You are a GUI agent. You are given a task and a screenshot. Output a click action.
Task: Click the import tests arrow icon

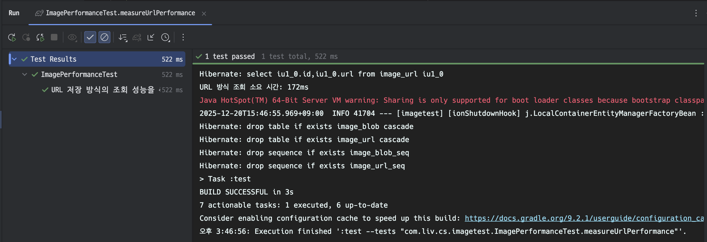[x=151, y=37]
